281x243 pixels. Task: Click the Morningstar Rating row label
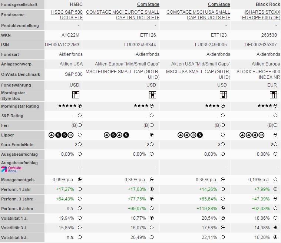[x=20, y=106]
